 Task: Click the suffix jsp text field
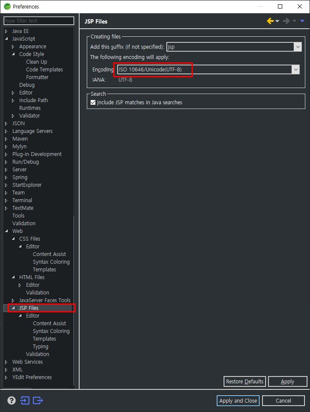(x=230, y=47)
